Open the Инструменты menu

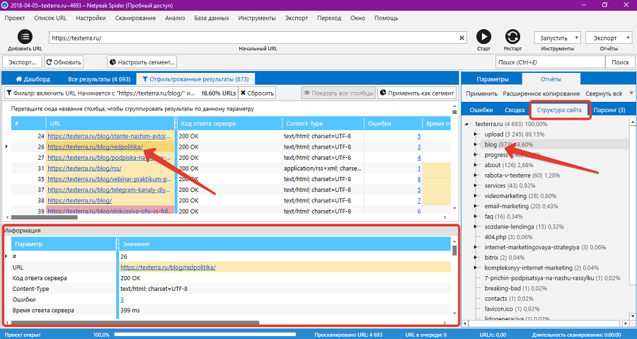(x=257, y=18)
